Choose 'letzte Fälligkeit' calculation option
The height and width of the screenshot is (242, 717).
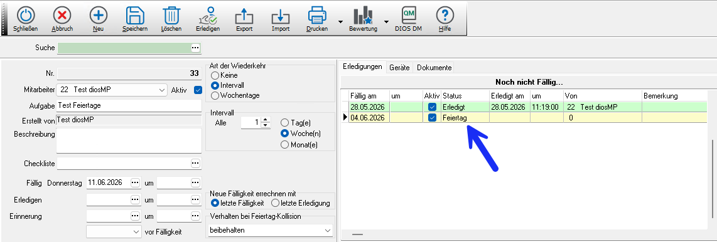[215, 203]
